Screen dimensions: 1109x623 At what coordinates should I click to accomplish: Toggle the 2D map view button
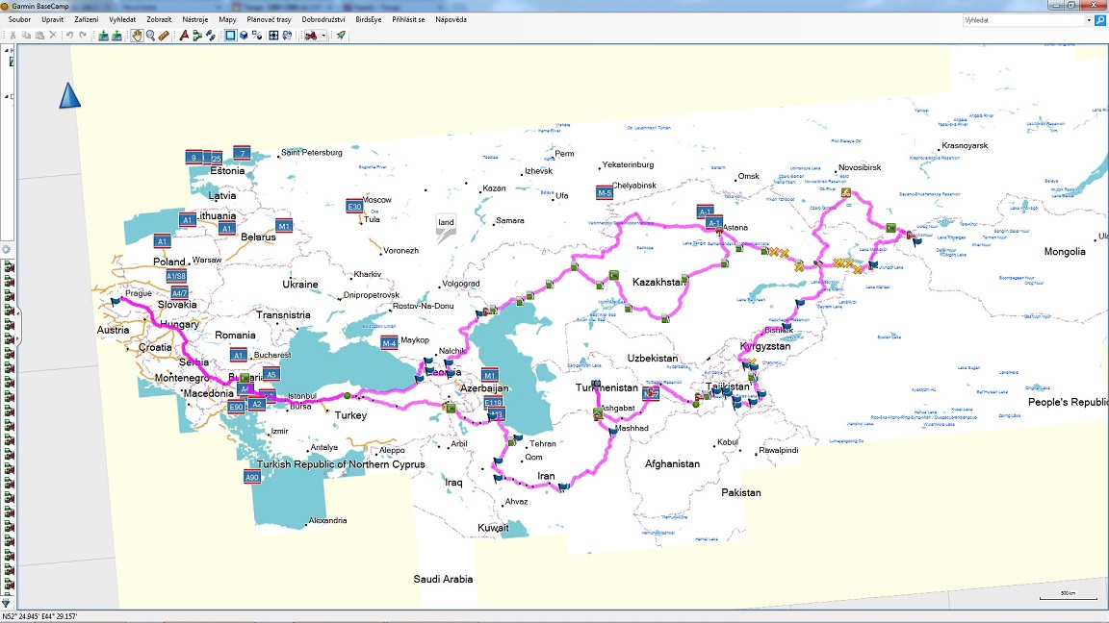pyautogui.click(x=230, y=36)
